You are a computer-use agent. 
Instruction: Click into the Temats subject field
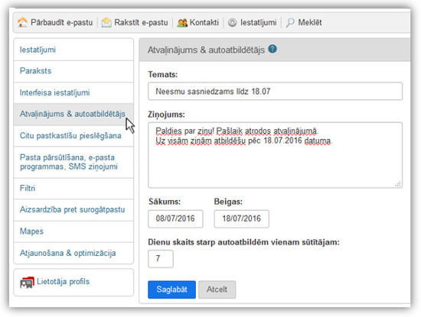275,92
